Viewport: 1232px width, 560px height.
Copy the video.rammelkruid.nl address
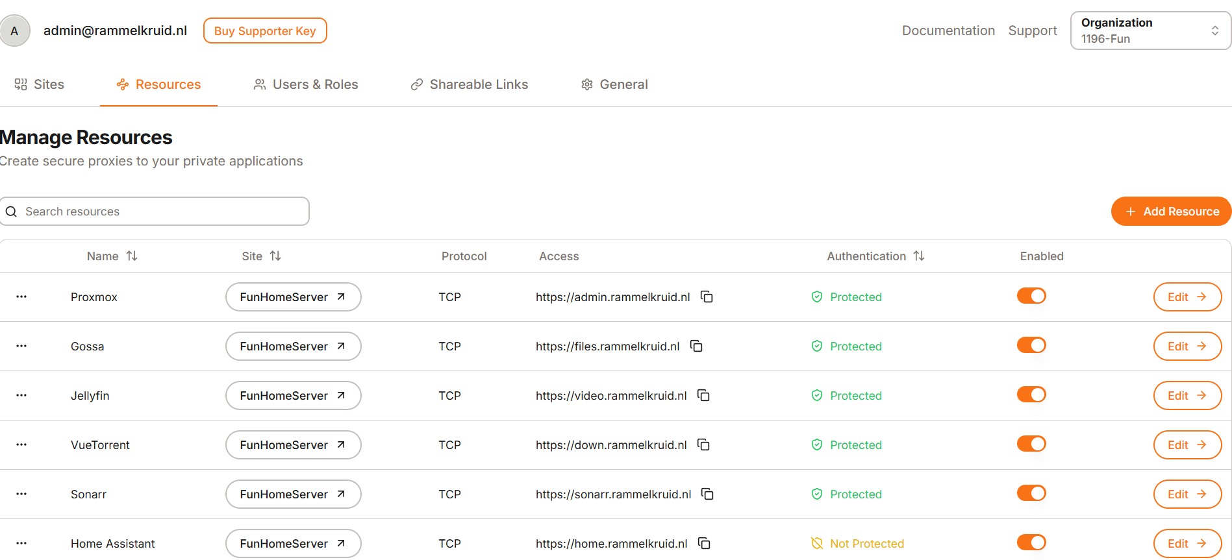(x=703, y=395)
